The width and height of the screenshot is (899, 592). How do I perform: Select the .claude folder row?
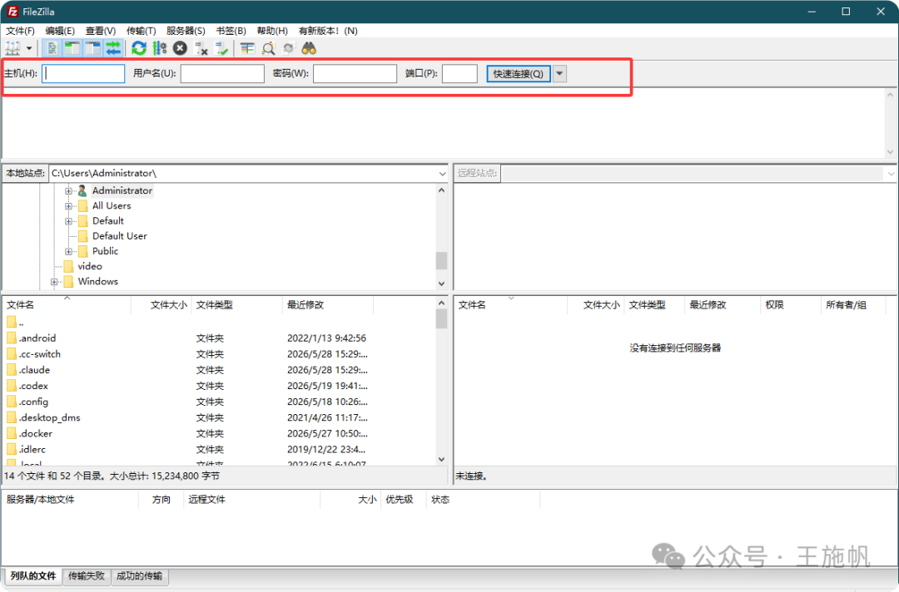(x=220, y=371)
